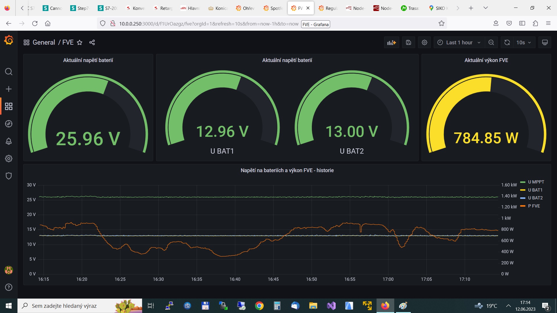The width and height of the screenshot is (557, 313).
Task: Click the zoom out time range icon
Action: pos(491,43)
